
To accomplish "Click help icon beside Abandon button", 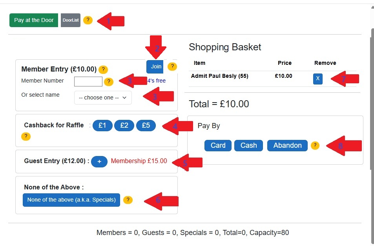I will click(315, 145).
